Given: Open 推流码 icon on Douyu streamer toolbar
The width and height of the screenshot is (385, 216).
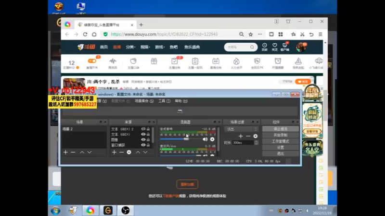Looking at the screenshot, I should tap(113, 63).
